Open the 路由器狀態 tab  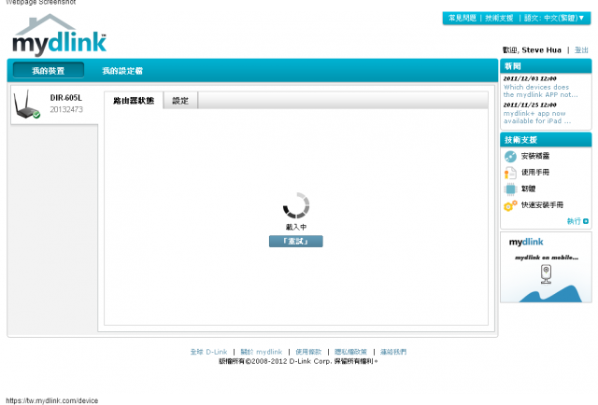tap(134, 100)
